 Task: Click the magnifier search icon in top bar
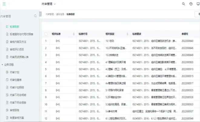coord(183,4)
